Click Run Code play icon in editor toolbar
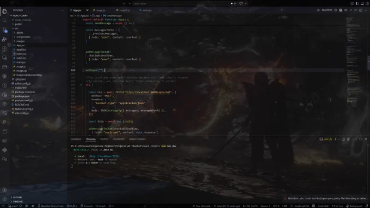This screenshot has height=208, width=370. tap(318, 10)
